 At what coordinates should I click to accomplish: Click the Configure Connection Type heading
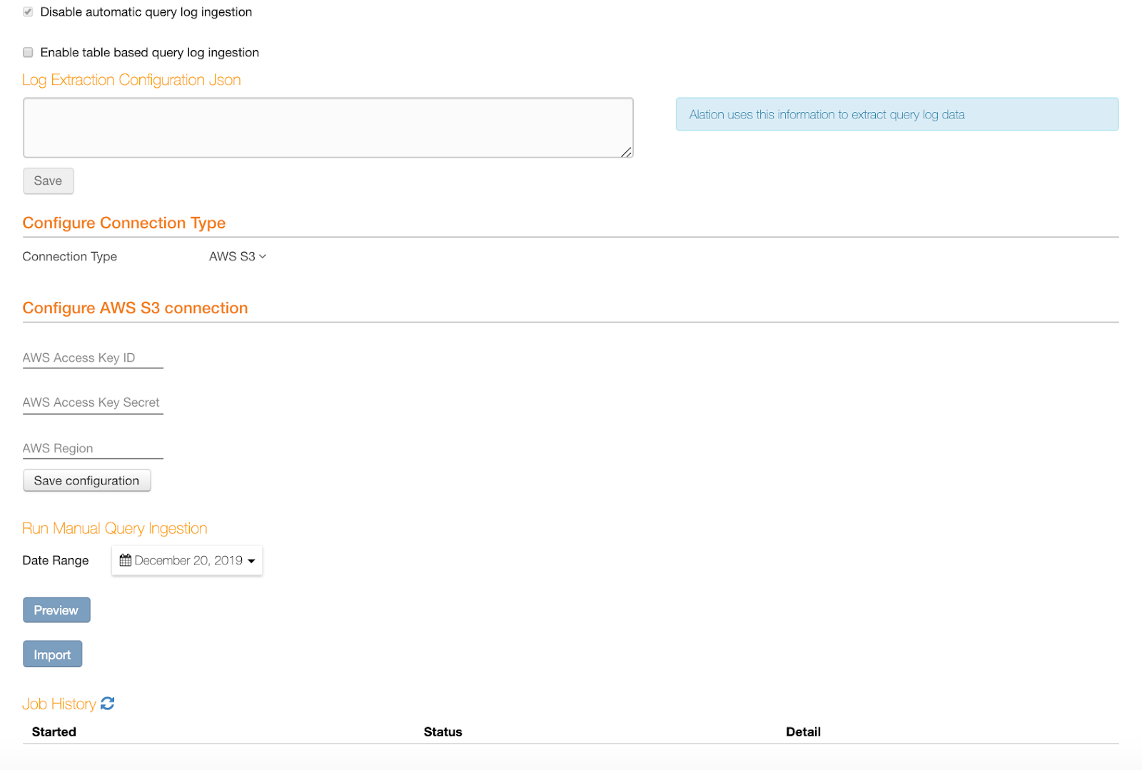(x=124, y=223)
